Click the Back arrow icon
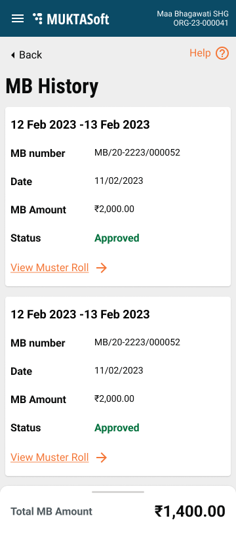Viewport: 236px width, 537px height. click(x=13, y=54)
